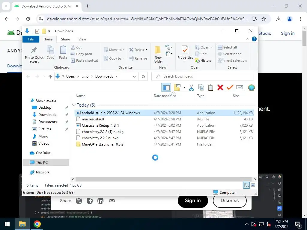Sort by the Date modified column
Viewport: 307px width, 230px height.
click(x=173, y=96)
